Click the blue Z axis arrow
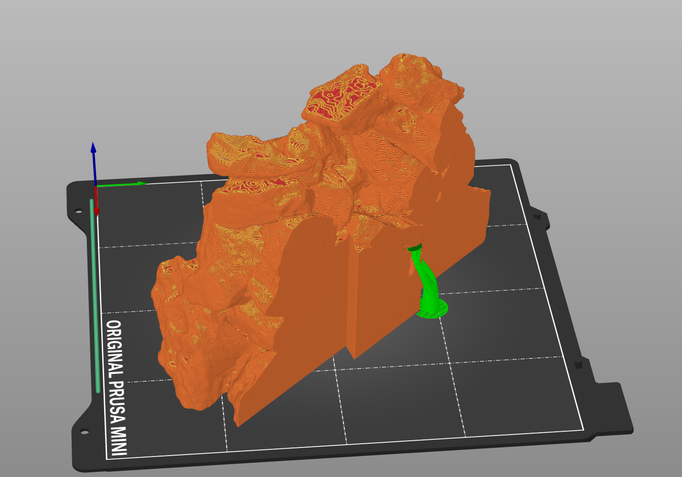The height and width of the screenshot is (477, 682). click(x=94, y=163)
